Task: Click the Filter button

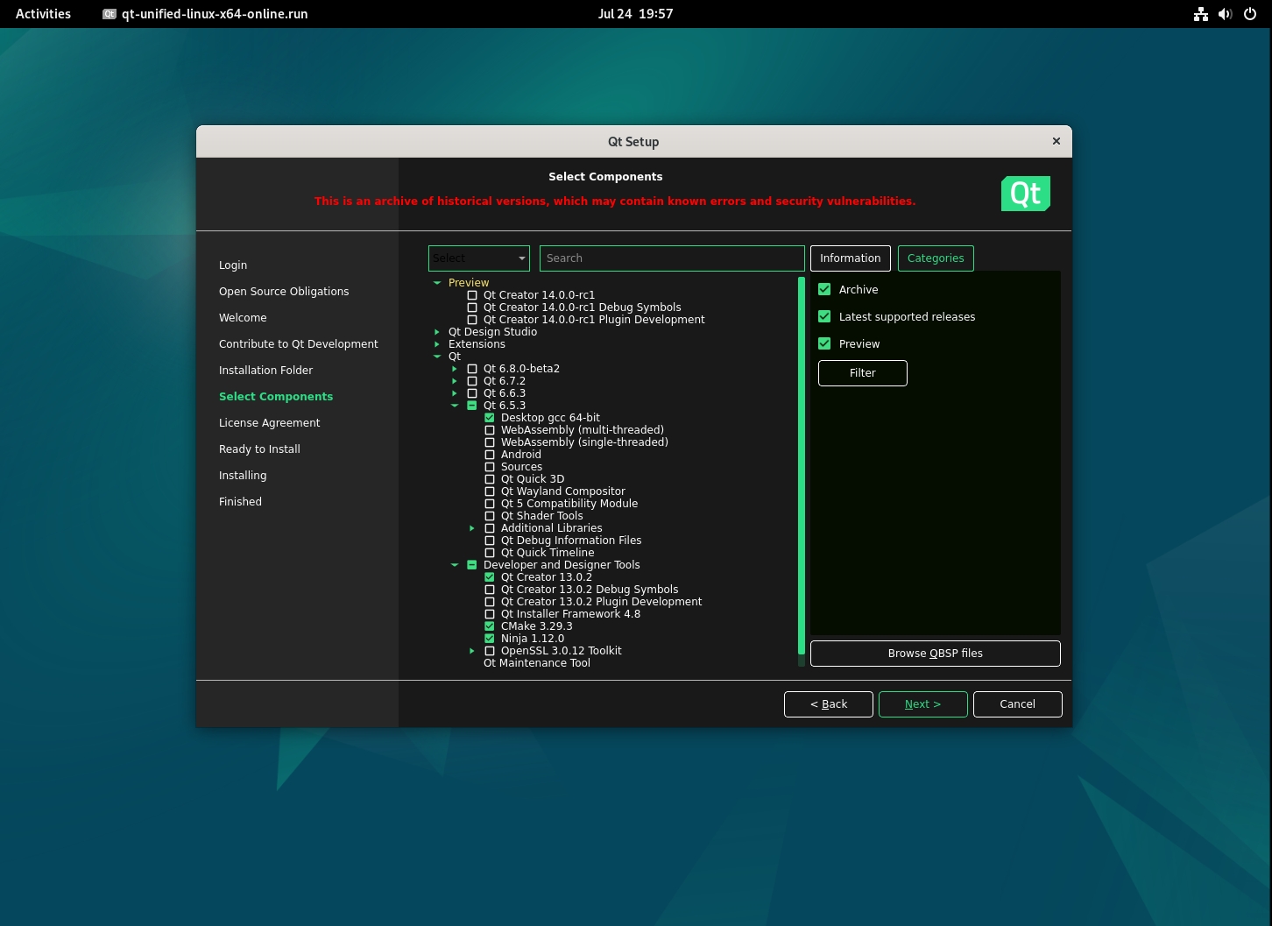Action: [x=863, y=373]
